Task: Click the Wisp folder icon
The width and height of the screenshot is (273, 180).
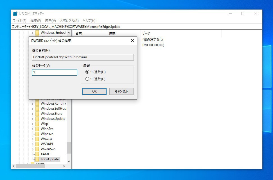Action: pos(37,123)
